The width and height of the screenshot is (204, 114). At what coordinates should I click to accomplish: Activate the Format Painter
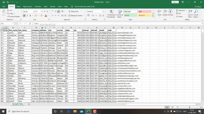pos(13,16)
